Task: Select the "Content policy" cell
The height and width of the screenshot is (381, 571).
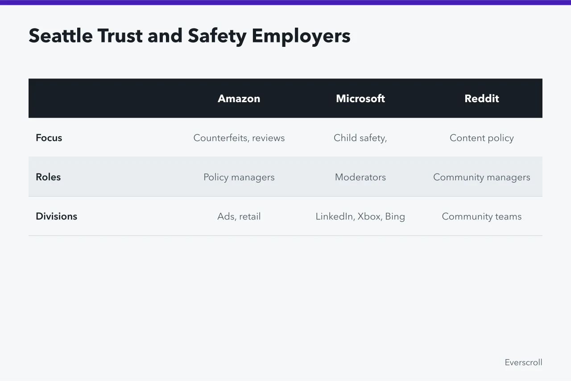Action: pyautogui.click(x=482, y=138)
